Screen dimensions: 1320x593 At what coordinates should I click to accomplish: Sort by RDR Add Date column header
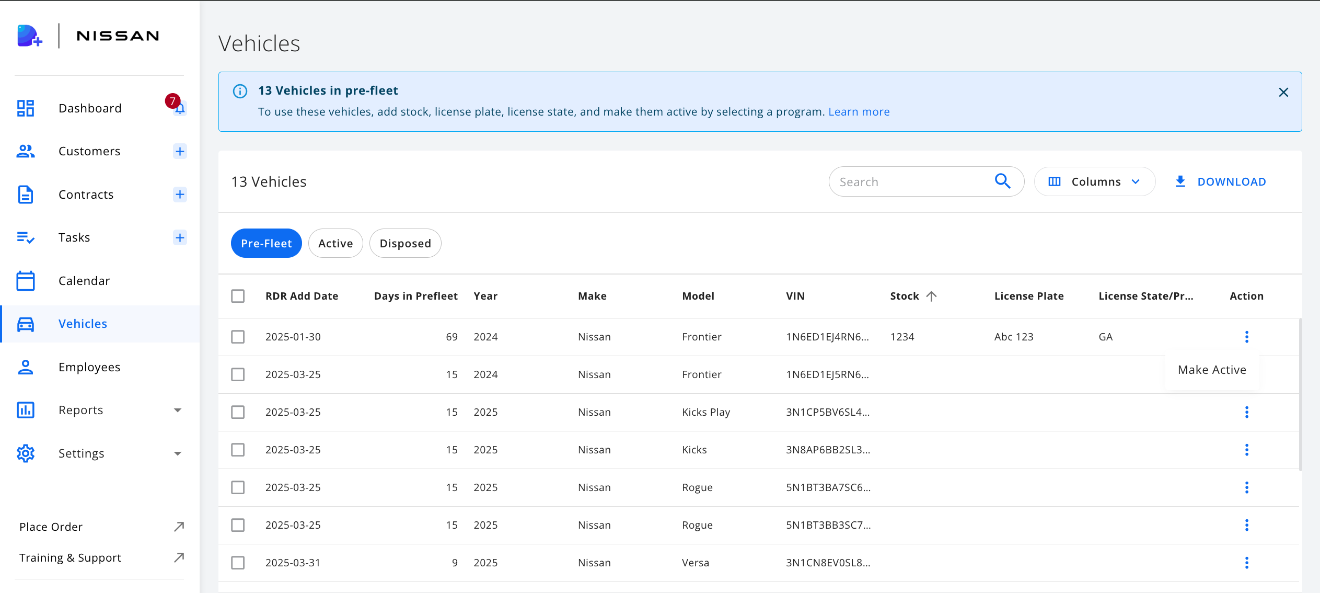pyautogui.click(x=302, y=296)
